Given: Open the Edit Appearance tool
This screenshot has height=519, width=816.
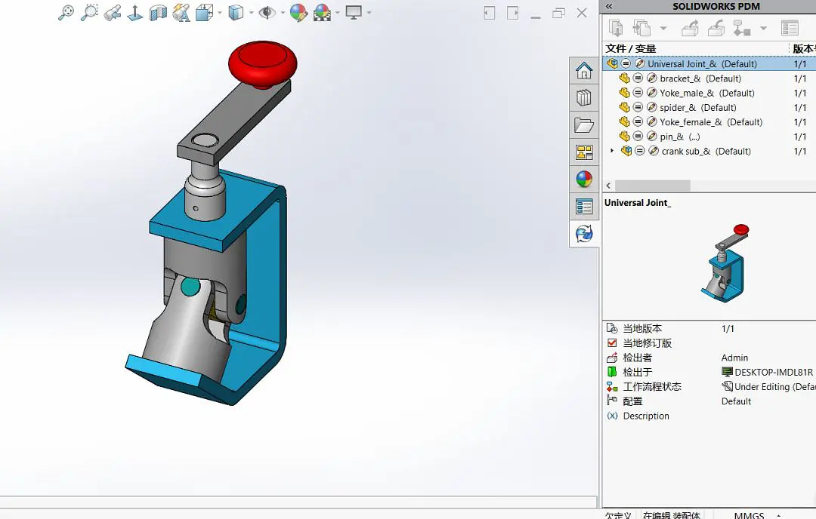Looking at the screenshot, I should [x=298, y=13].
